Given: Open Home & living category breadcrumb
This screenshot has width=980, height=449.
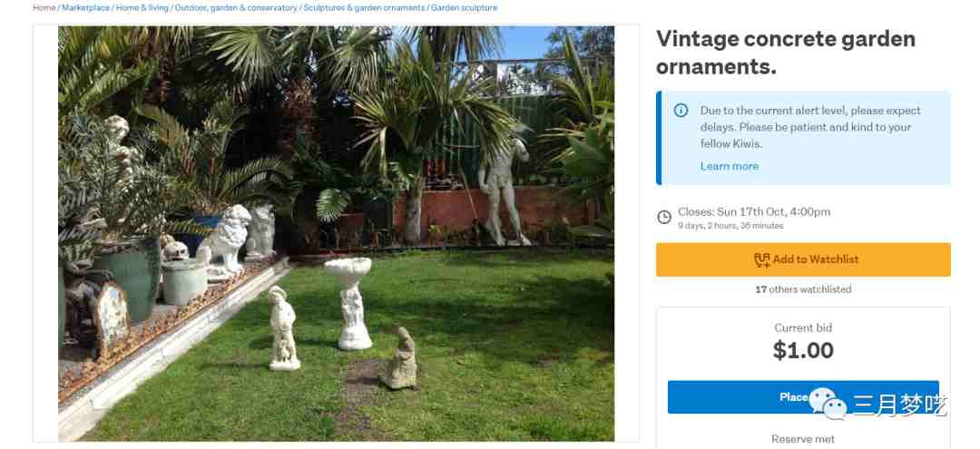Looking at the screenshot, I should 142,7.
